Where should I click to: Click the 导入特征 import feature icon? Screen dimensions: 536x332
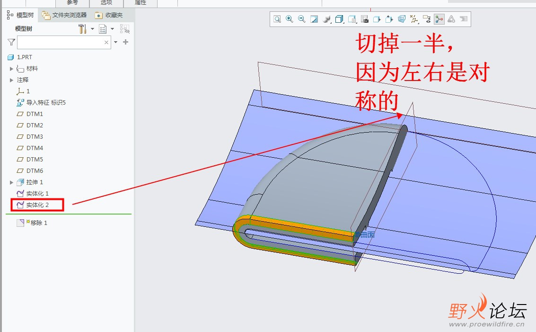20,103
